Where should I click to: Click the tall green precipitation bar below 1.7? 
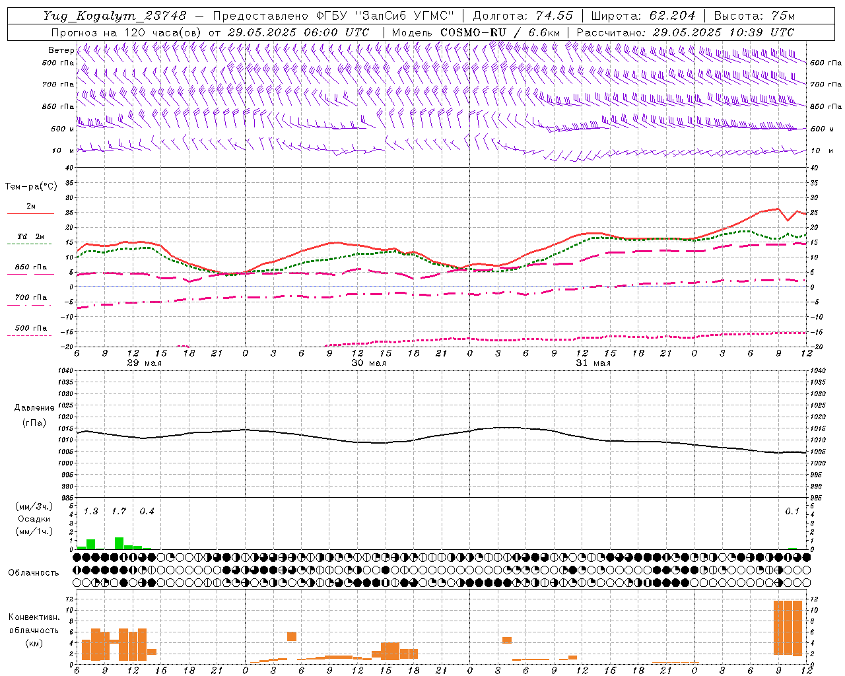[x=119, y=543]
